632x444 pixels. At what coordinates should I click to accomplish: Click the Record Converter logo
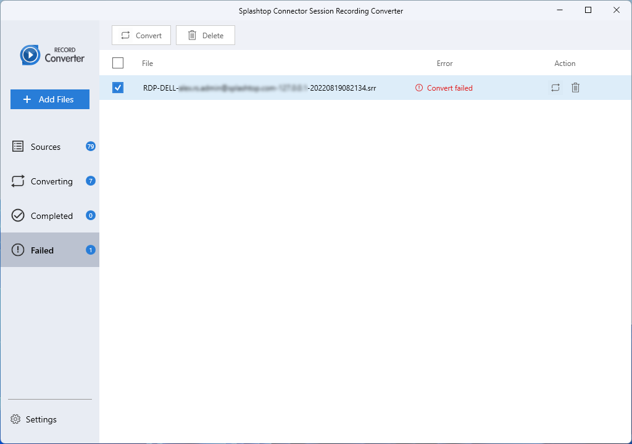click(x=52, y=55)
